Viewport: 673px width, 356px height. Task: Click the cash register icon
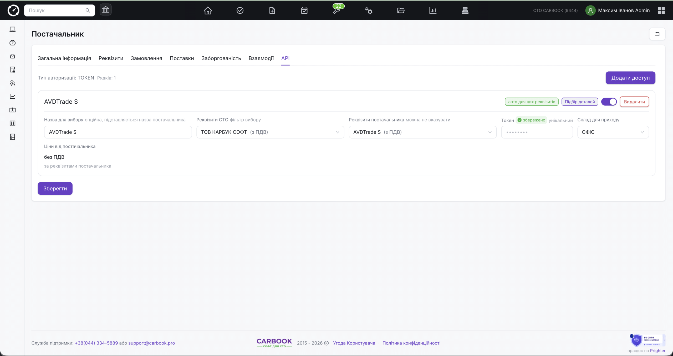[465, 10]
